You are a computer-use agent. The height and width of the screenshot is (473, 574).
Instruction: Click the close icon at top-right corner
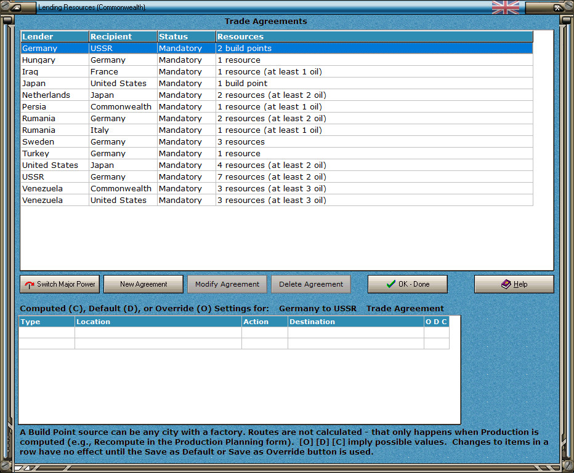click(557, 7)
